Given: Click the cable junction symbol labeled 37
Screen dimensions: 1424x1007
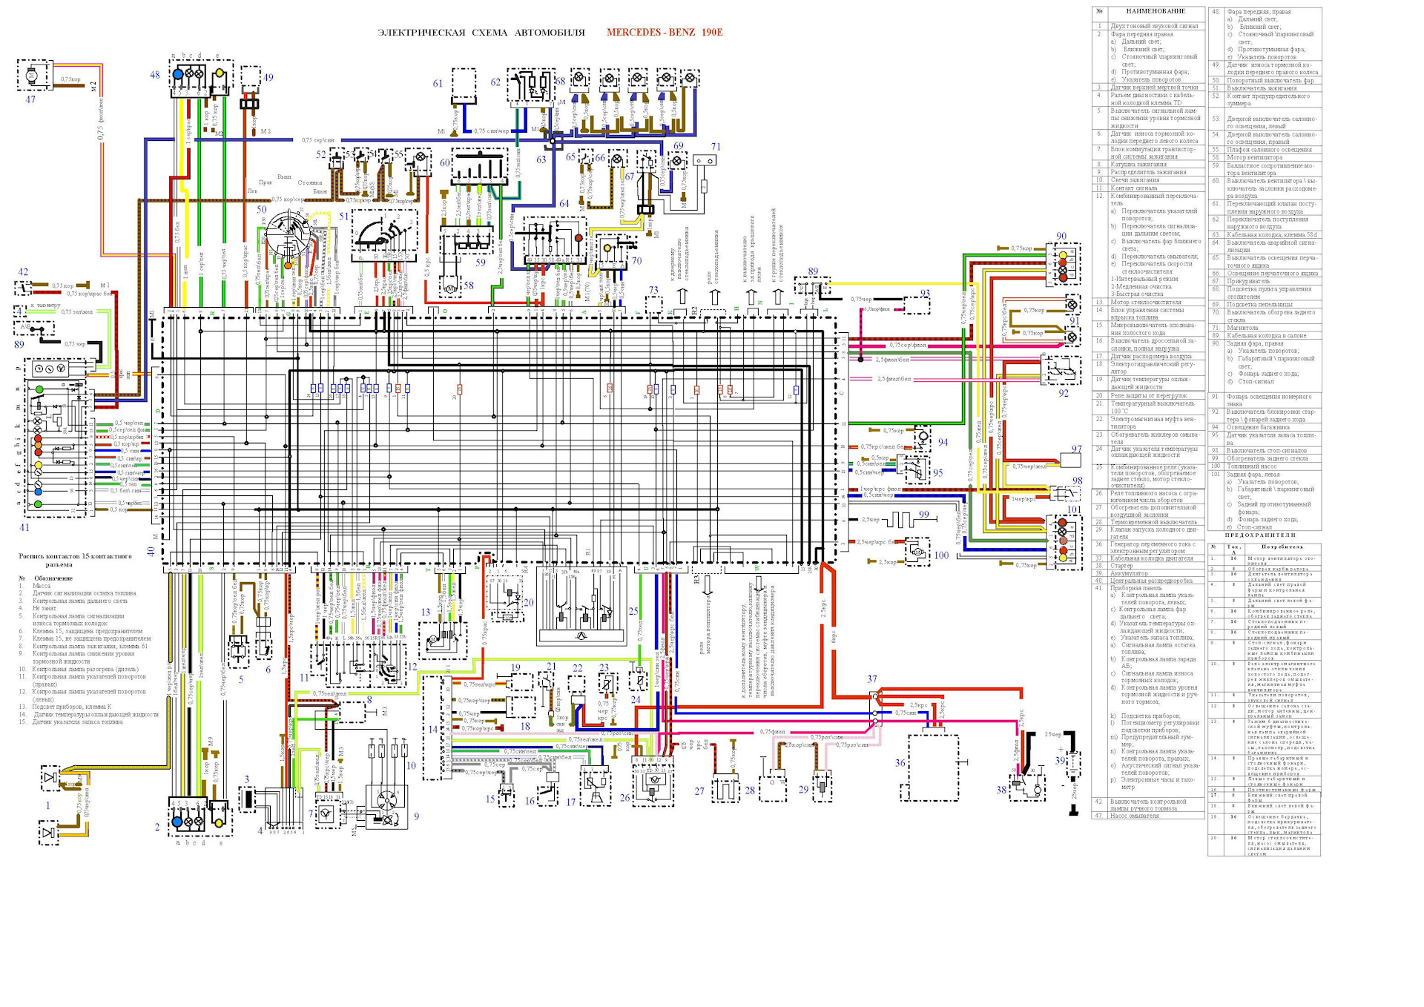Looking at the screenshot, I should (875, 707).
